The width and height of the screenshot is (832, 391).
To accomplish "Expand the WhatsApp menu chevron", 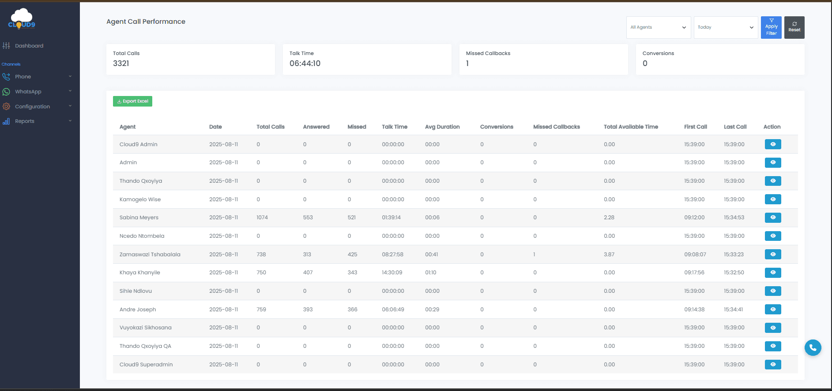I will coord(70,91).
